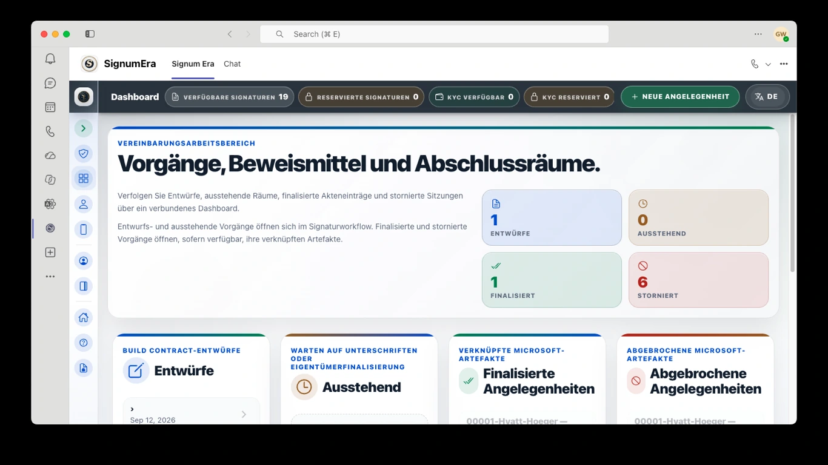Open the three-dot menu next to the avatar
The height and width of the screenshot is (465, 828).
coord(758,34)
